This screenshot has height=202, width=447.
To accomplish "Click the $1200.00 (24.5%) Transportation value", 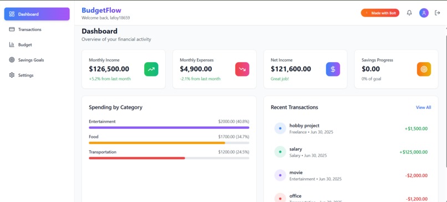I will 234,152.
